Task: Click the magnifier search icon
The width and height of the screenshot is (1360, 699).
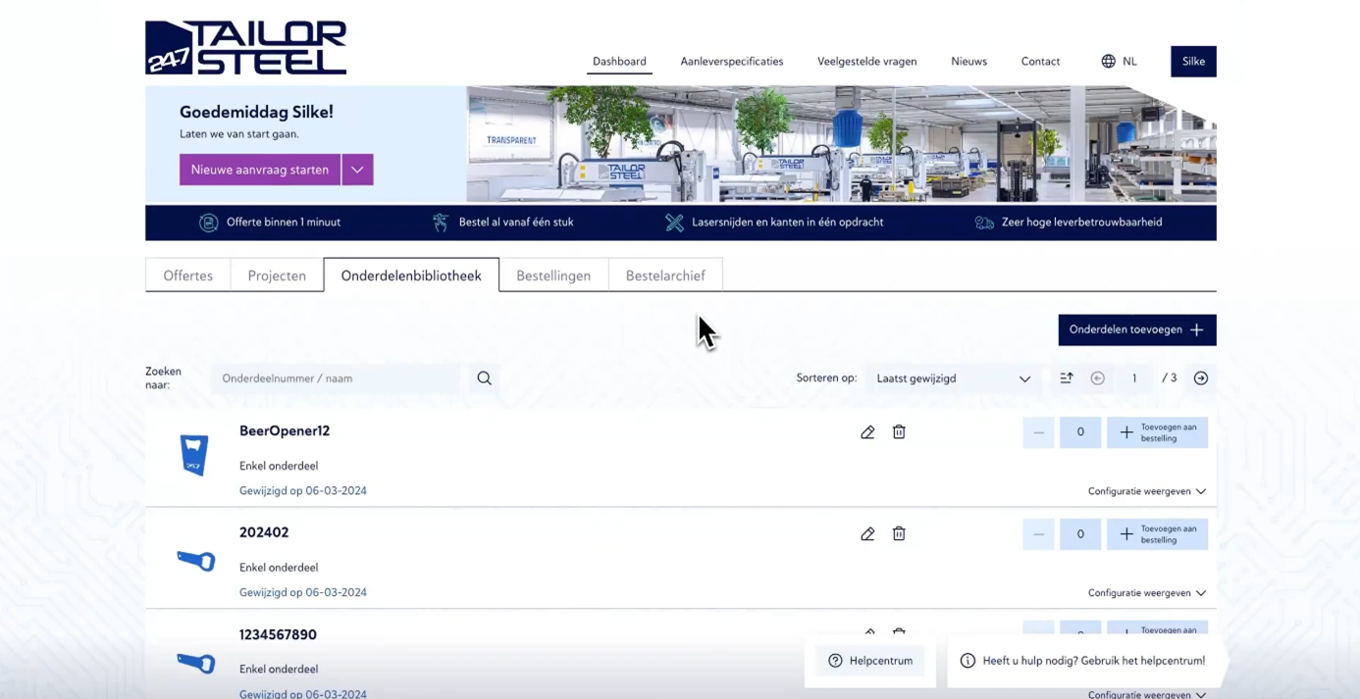Action: tap(484, 378)
